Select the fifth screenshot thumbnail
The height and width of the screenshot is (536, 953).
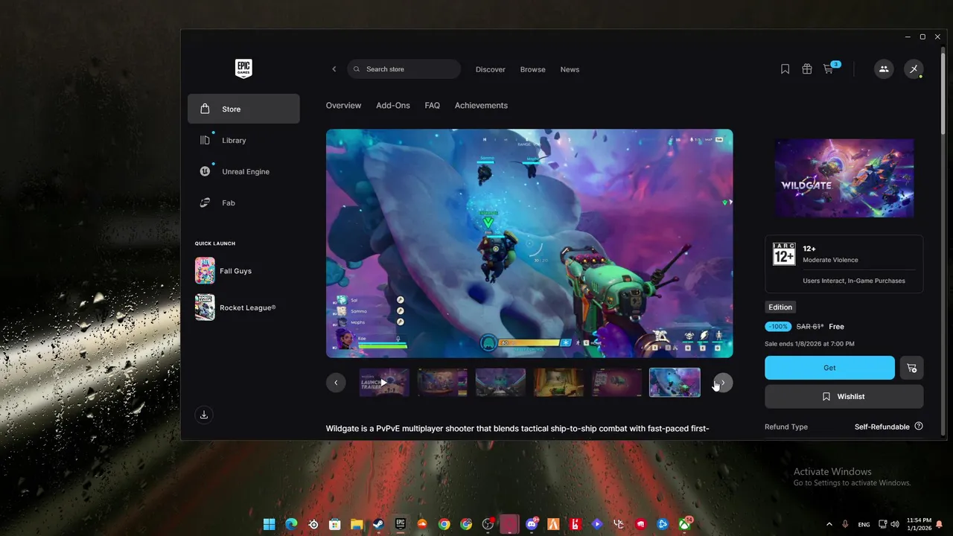(616, 383)
